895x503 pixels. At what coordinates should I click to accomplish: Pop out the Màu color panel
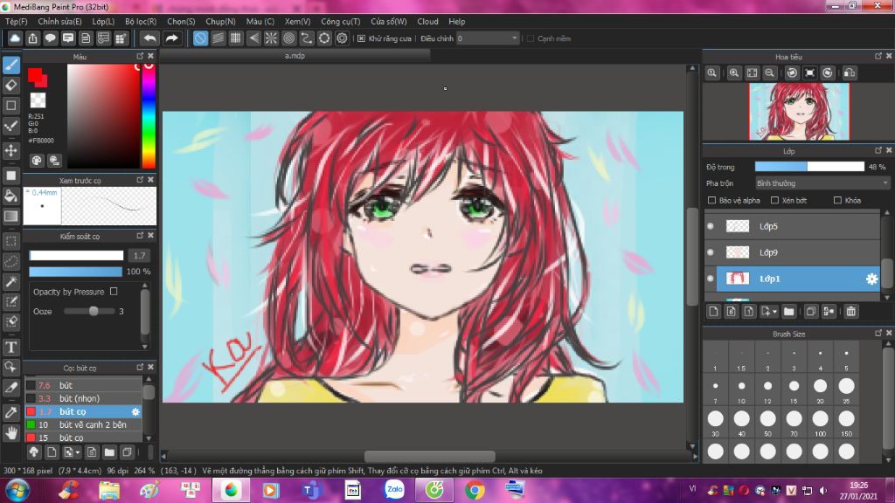(x=140, y=56)
